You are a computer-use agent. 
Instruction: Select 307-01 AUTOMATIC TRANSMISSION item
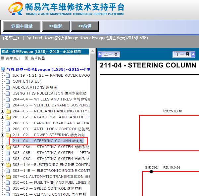click(51, 176)
